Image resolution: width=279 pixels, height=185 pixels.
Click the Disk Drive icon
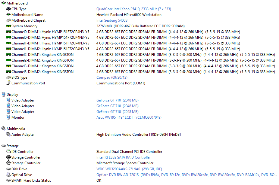pyautogui.click(x=8, y=169)
